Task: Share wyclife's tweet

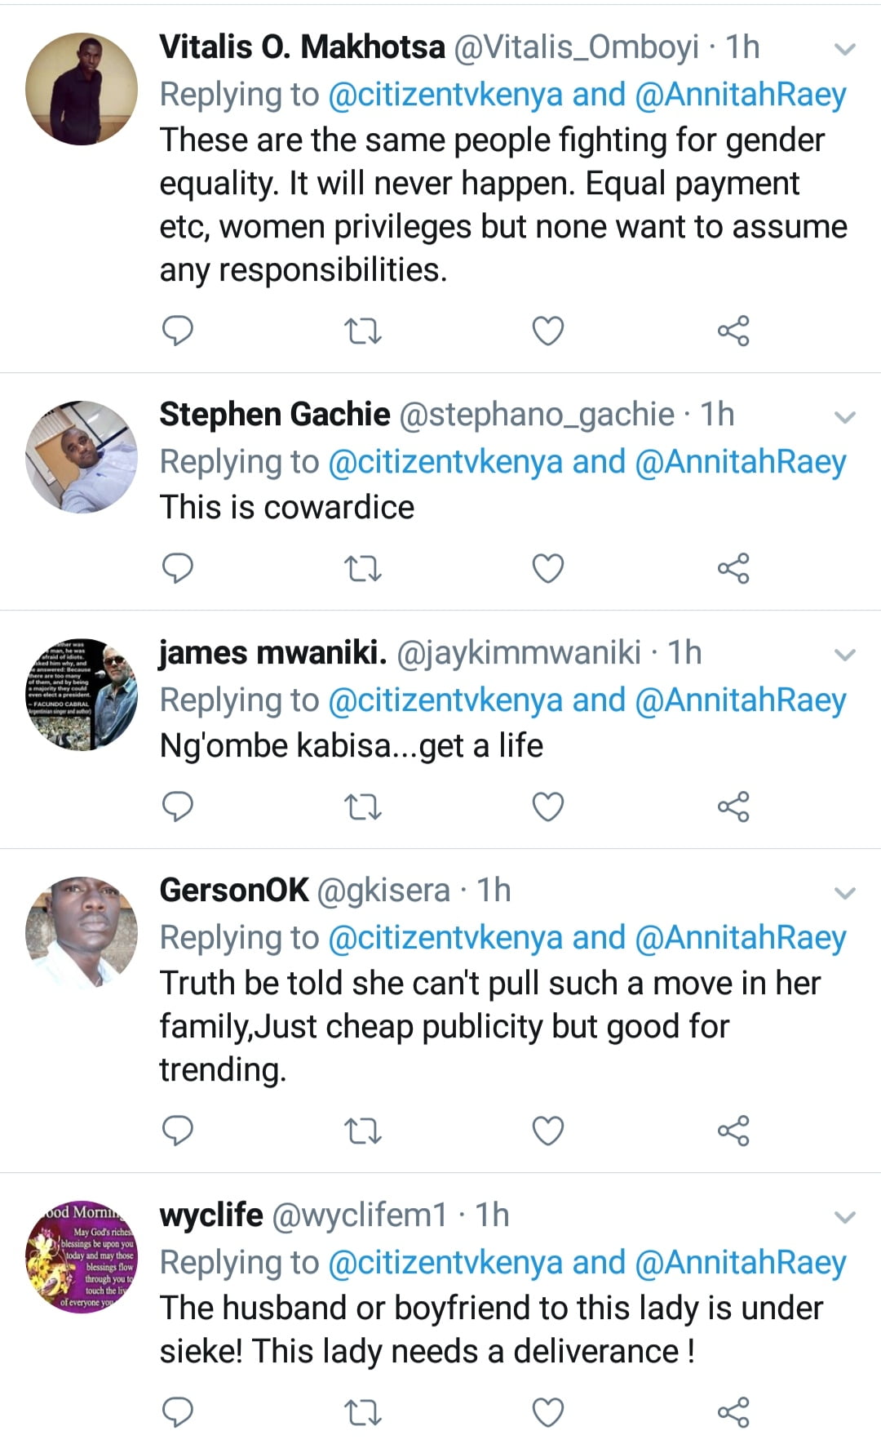Action: click(733, 1412)
